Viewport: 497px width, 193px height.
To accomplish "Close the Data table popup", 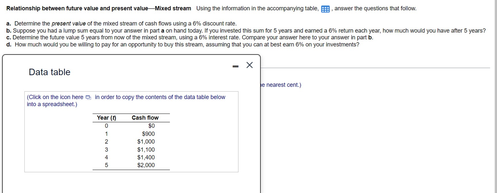I will (x=249, y=65).
